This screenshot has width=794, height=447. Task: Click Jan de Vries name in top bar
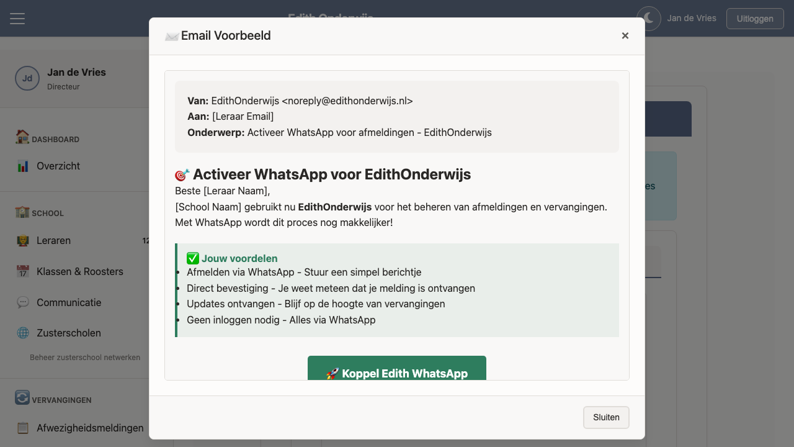692,18
